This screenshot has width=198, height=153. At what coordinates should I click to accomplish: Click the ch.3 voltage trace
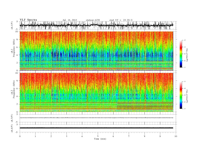(x=96, y=118)
